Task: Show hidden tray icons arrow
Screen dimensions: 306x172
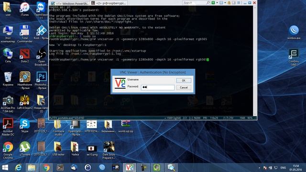Action: coord(259,168)
